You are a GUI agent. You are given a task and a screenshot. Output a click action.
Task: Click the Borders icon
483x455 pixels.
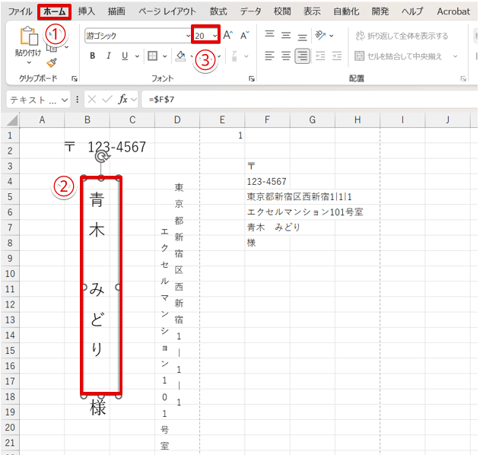pos(152,56)
